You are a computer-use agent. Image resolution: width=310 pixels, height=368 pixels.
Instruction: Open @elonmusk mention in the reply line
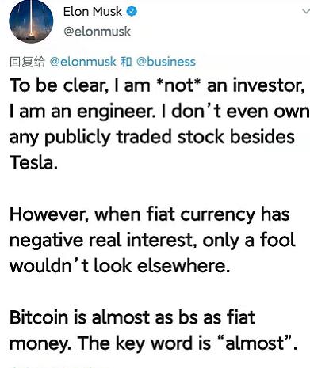tap(82, 62)
